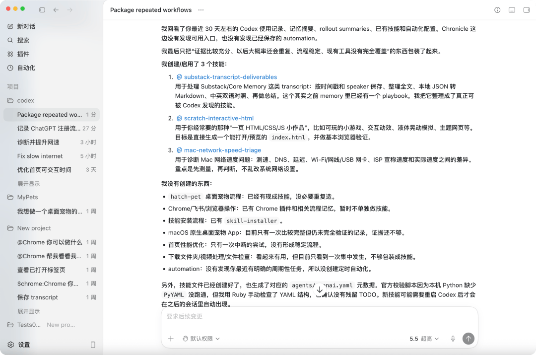Screen dimensions: 536x355
Task: Expand 展开显示 under codex project
Action: 28,184
